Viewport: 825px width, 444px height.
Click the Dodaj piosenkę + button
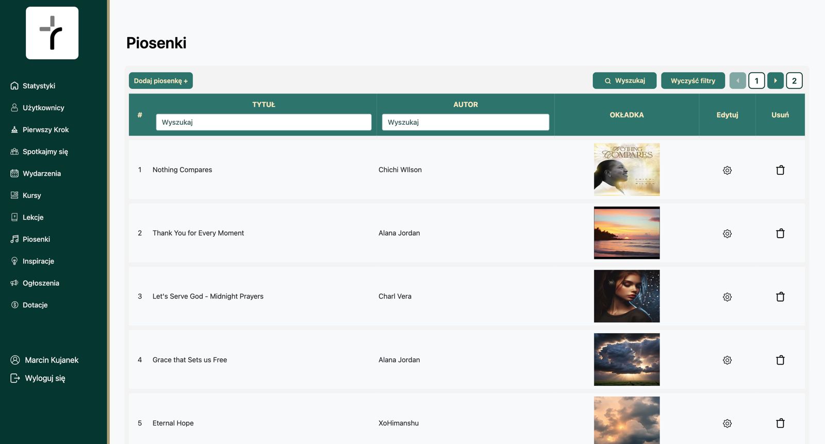[161, 80]
